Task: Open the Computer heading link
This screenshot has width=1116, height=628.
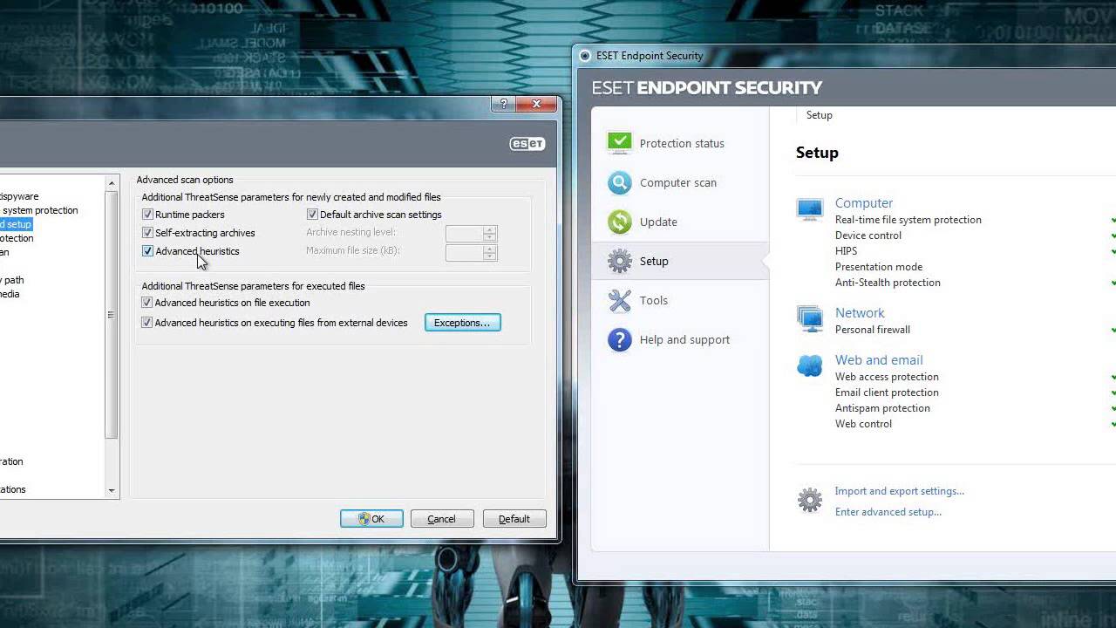Action: 864,202
